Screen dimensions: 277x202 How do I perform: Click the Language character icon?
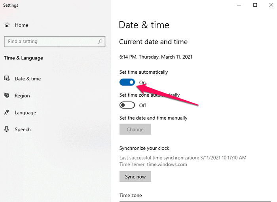click(7, 112)
